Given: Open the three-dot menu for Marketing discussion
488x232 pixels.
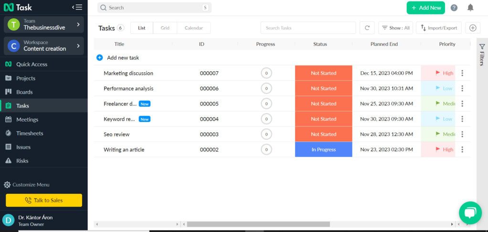Looking at the screenshot, I should [462, 73].
